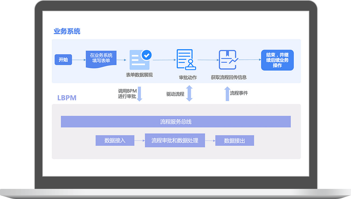Click the LBPM section title

pos(67,98)
